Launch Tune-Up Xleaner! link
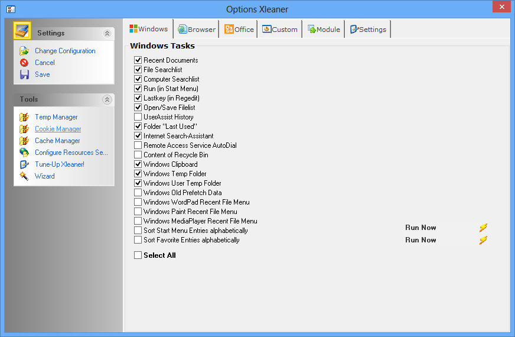Image resolution: width=515 pixels, height=337 pixels. point(60,164)
